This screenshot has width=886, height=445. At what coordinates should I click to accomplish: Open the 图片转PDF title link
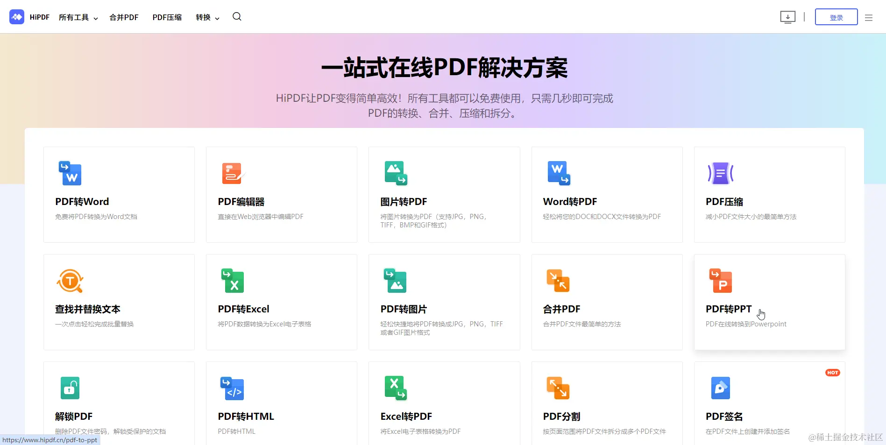click(404, 202)
